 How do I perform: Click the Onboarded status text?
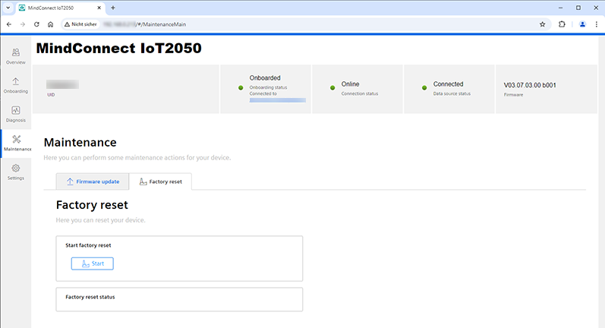(x=265, y=78)
